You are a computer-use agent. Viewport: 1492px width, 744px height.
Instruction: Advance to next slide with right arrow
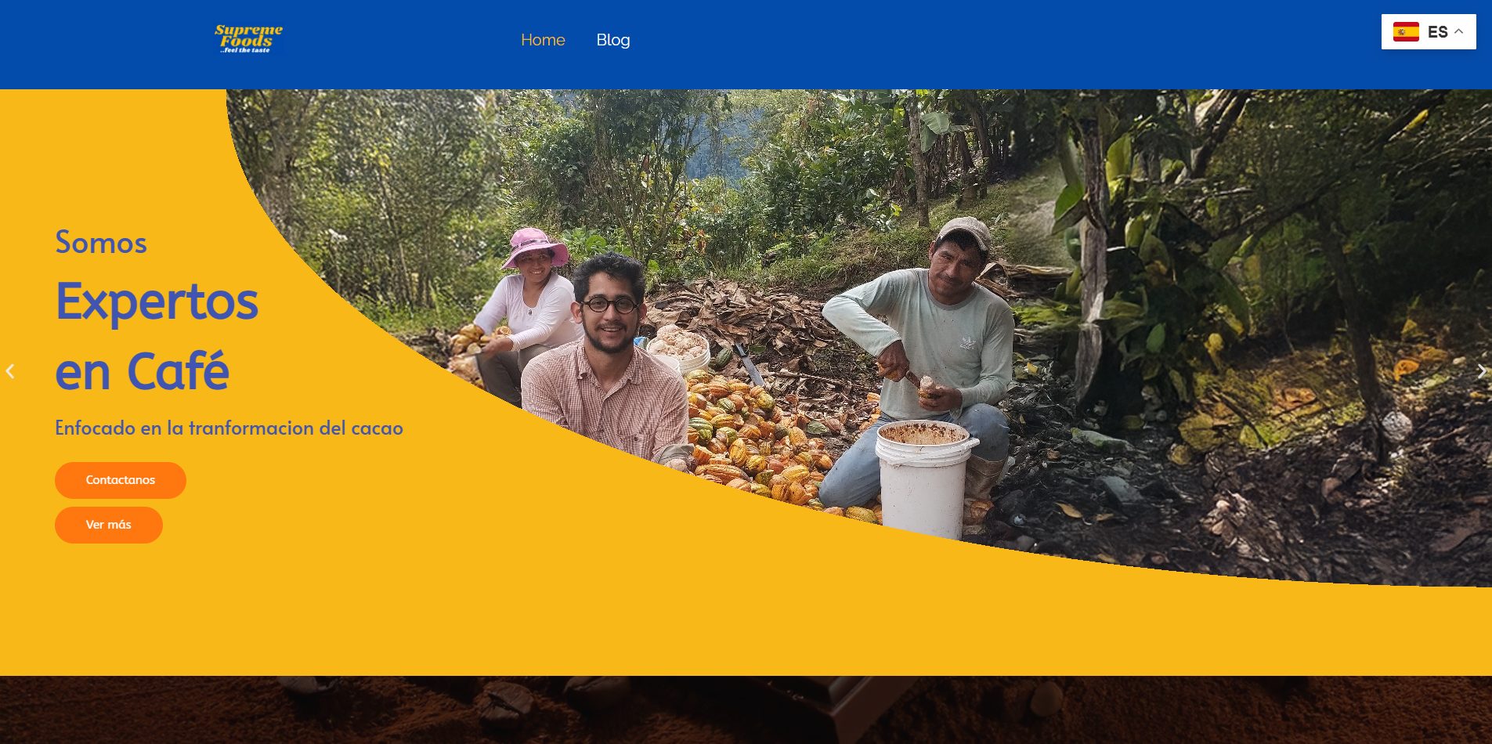(1481, 371)
